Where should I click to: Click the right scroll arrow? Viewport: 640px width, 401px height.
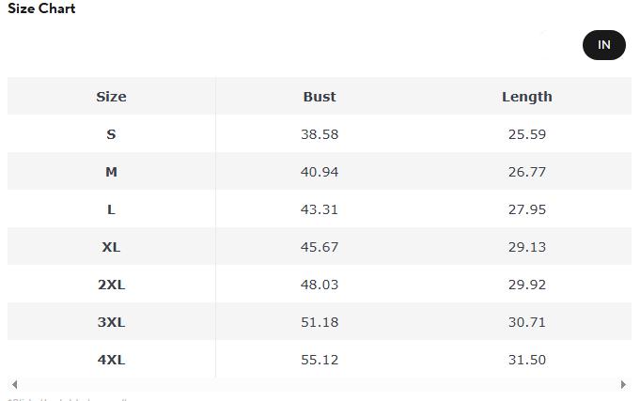click(x=623, y=384)
